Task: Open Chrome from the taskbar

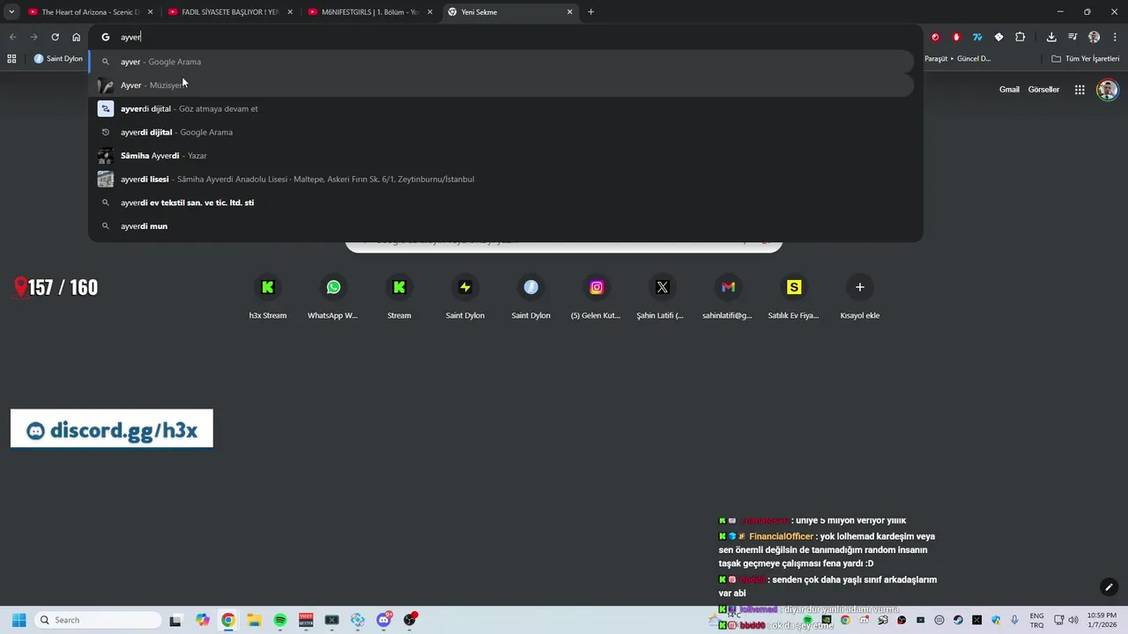Action: click(x=228, y=620)
